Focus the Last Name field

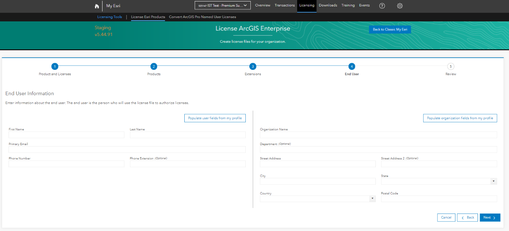[188, 135]
